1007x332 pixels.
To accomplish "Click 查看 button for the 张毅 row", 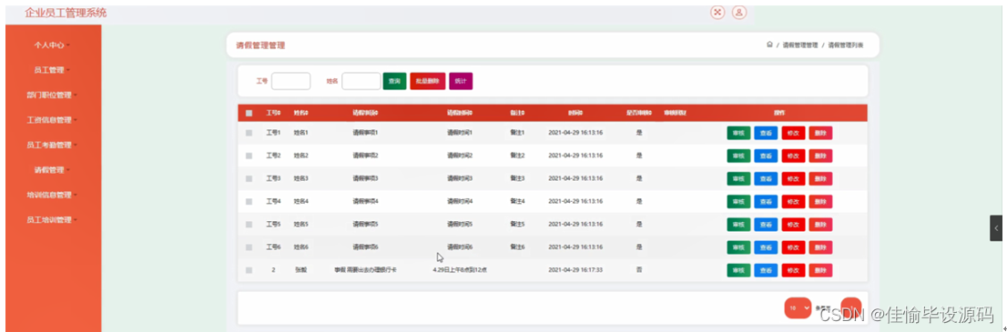I will click(766, 270).
